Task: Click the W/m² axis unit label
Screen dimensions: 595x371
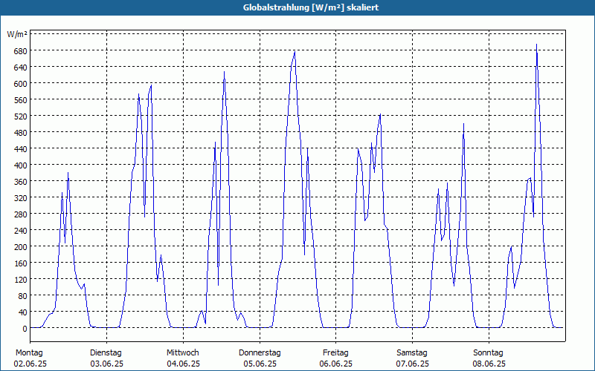Action: click(x=17, y=34)
